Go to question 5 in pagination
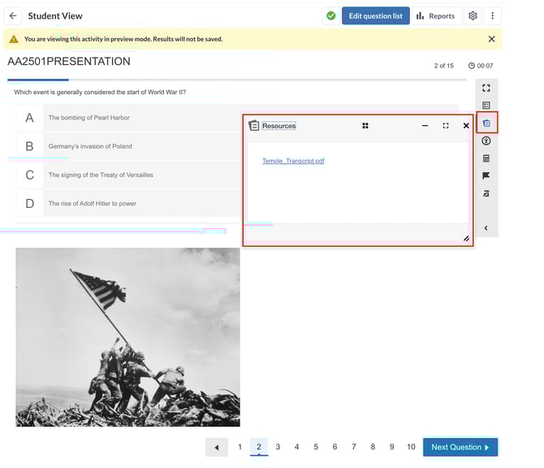This screenshot has height=468, width=544. pyautogui.click(x=316, y=447)
